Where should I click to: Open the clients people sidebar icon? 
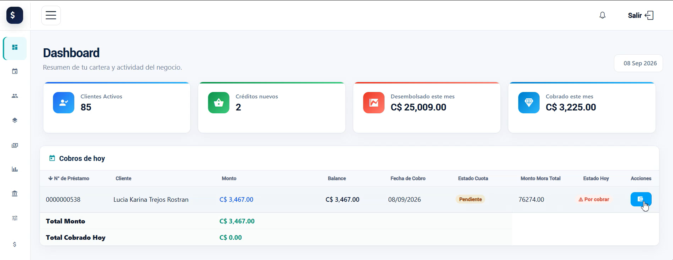[15, 96]
